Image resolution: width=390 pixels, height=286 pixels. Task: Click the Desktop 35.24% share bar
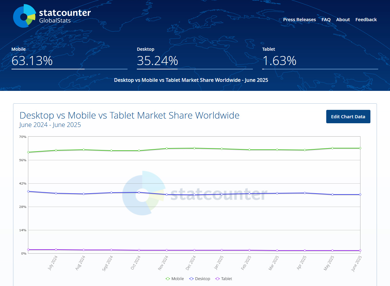pyautogui.click(x=195, y=69)
